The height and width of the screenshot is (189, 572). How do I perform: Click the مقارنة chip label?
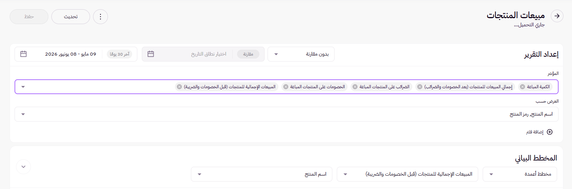[x=248, y=54]
